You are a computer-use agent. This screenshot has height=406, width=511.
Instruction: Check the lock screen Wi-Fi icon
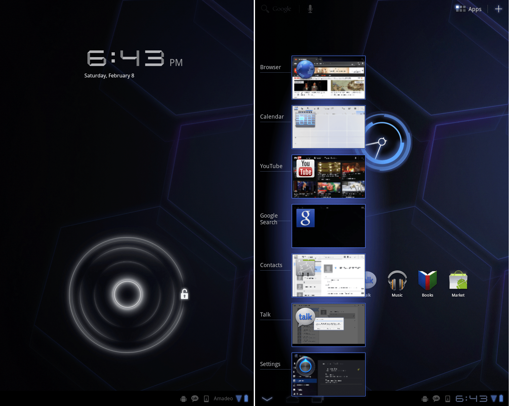239,398
